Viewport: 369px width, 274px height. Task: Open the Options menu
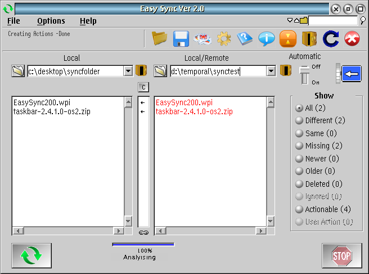(51, 21)
